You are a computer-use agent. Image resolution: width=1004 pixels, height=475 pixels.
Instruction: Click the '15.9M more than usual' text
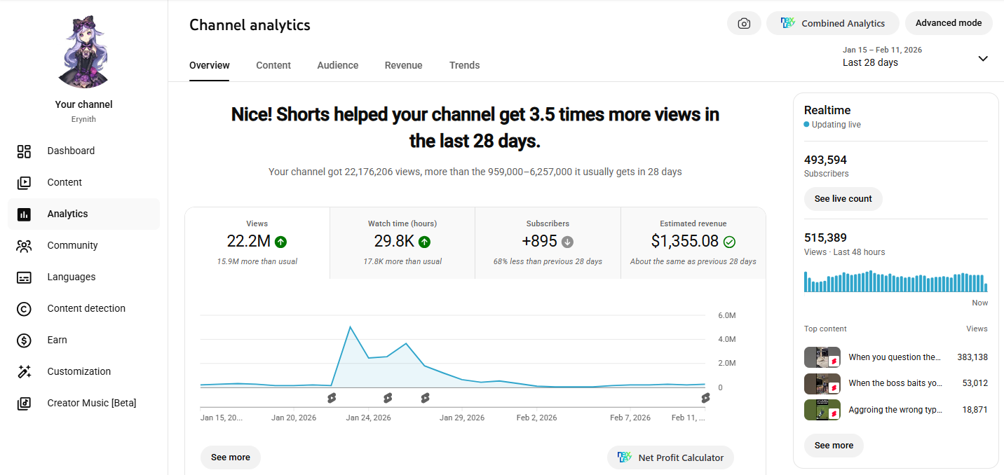click(x=257, y=261)
